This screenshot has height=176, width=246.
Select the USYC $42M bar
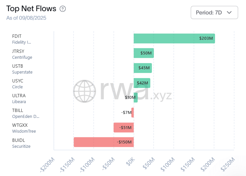tap(142, 83)
